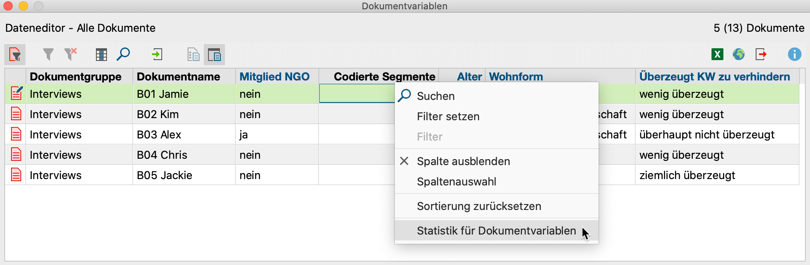Select the B02 Kim document name cell

click(x=184, y=114)
